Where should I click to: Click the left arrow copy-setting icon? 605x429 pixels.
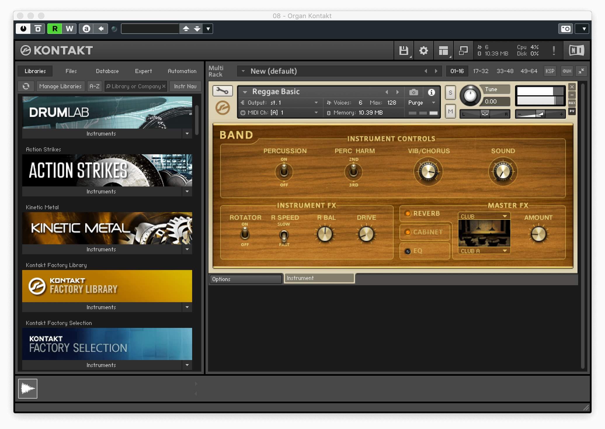(x=101, y=29)
